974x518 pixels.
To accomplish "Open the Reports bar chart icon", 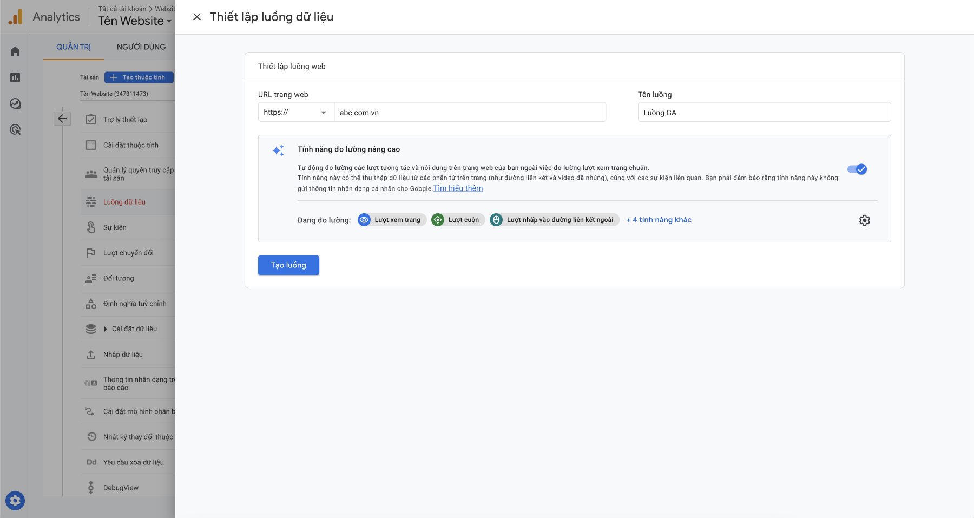I will 15,77.
